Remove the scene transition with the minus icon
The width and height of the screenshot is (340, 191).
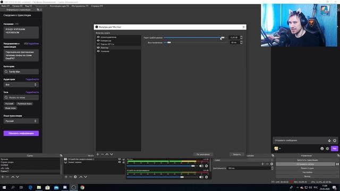click(x=267, y=164)
